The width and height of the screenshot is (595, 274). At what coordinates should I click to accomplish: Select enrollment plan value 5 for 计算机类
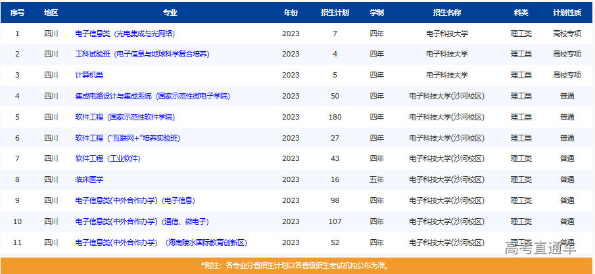(x=335, y=75)
